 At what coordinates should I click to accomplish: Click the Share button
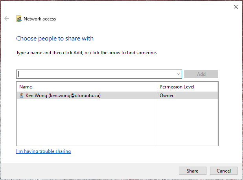tap(193, 171)
